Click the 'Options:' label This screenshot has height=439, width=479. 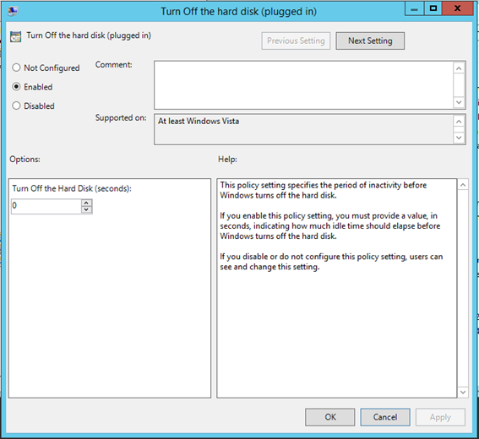tap(24, 159)
